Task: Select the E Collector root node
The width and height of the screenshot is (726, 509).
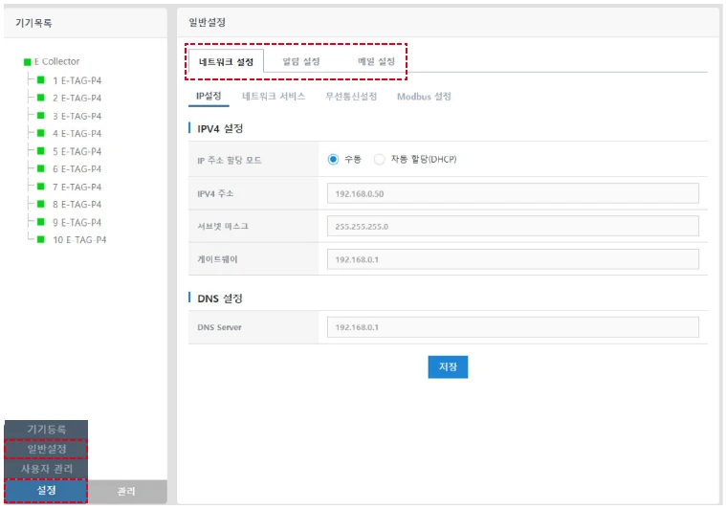Action: (56, 61)
